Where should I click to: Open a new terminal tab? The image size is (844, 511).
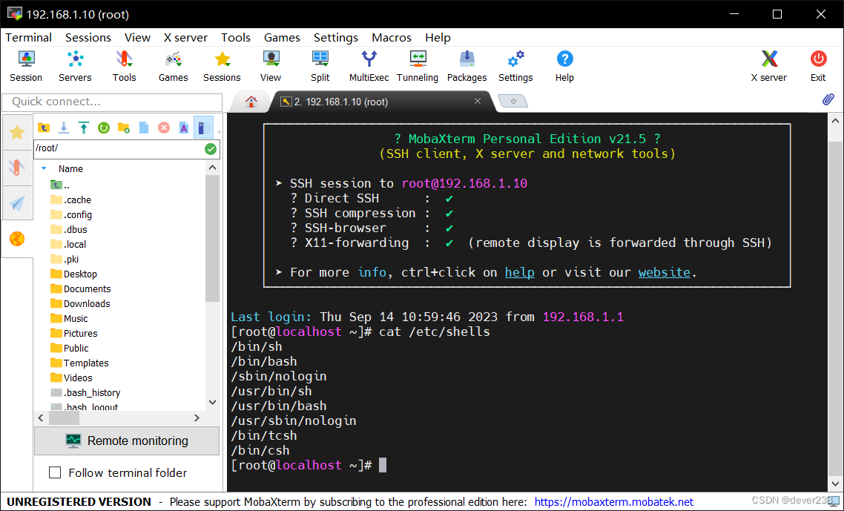pyautogui.click(x=513, y=101)
